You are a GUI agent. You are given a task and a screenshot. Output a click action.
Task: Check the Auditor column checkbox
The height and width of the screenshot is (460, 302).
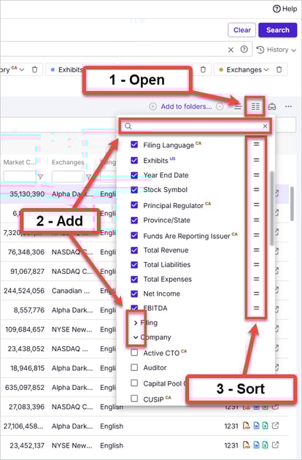[134, 367]
